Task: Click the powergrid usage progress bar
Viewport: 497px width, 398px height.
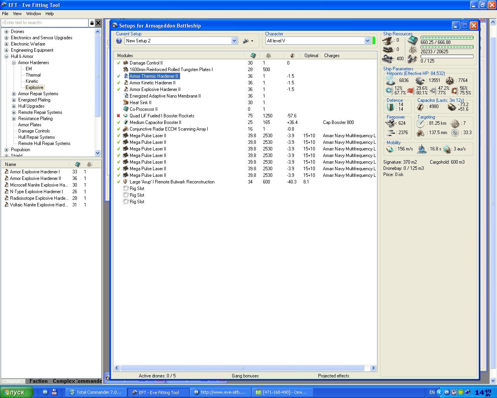Action: [447, 47]
